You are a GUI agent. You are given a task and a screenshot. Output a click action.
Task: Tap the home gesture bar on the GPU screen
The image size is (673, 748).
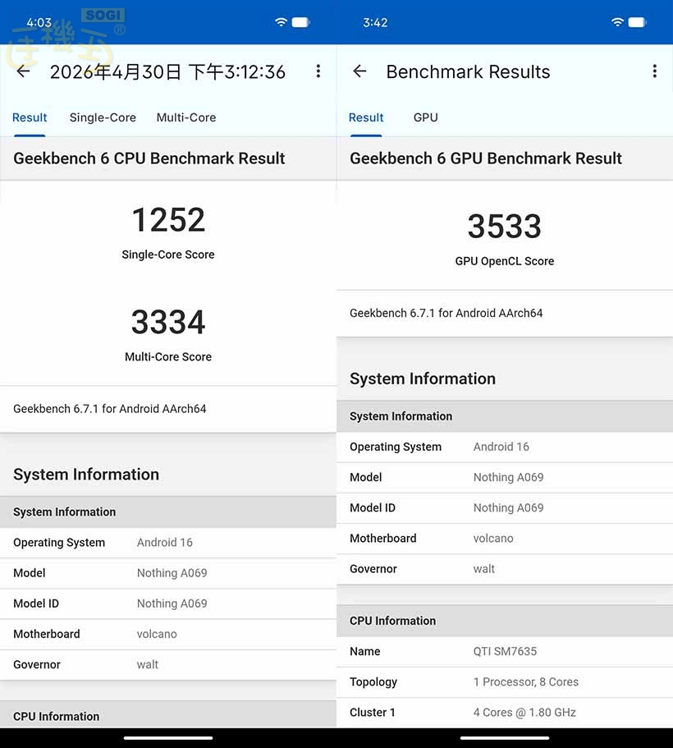[x=505, y=738]
